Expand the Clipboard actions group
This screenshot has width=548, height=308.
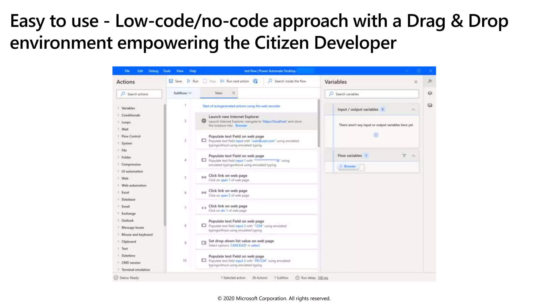pos(118,241)
